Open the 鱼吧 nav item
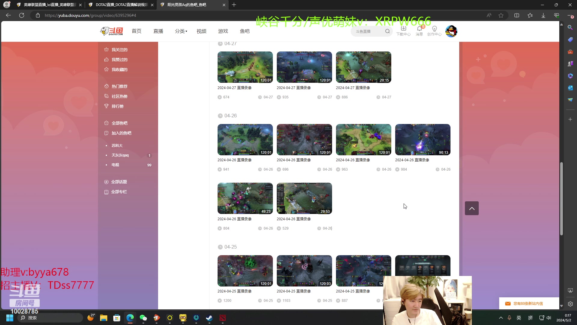The height and width of the screenshot is (325, 577). (x=245, y=31)
